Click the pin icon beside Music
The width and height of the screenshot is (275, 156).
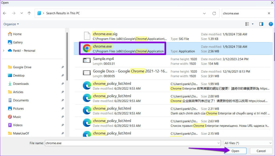click(62, 117)
